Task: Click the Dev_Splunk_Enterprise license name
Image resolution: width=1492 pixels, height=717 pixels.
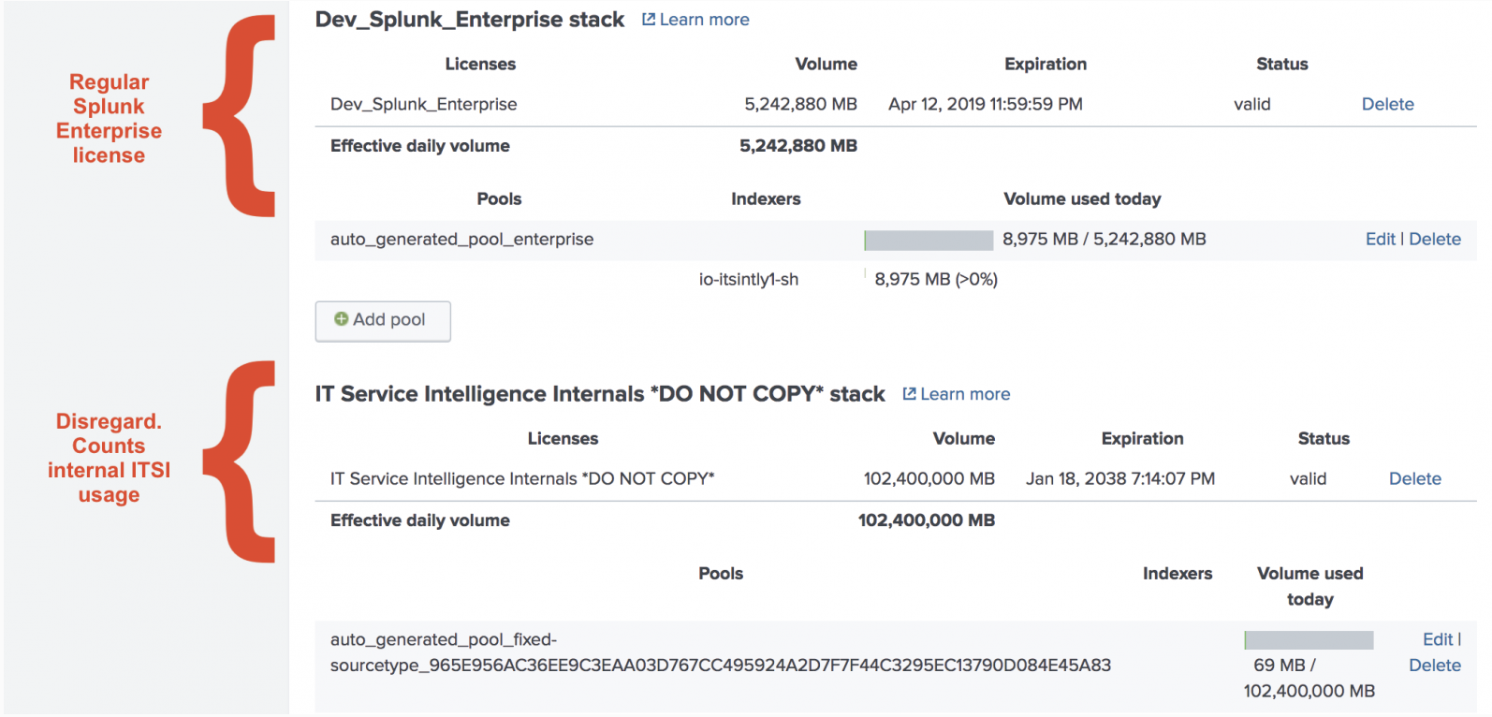Action: [x=423, y=104]
